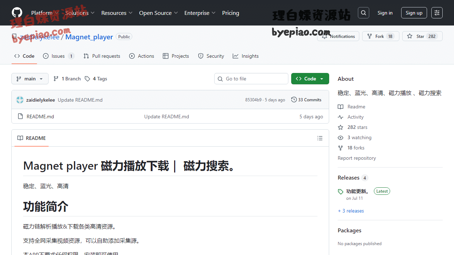Screen dimensions: 454x255
Task: Open the Packages heading link
Action: [349, 230]
